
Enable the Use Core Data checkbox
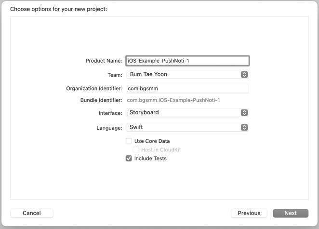pos(129,141)
